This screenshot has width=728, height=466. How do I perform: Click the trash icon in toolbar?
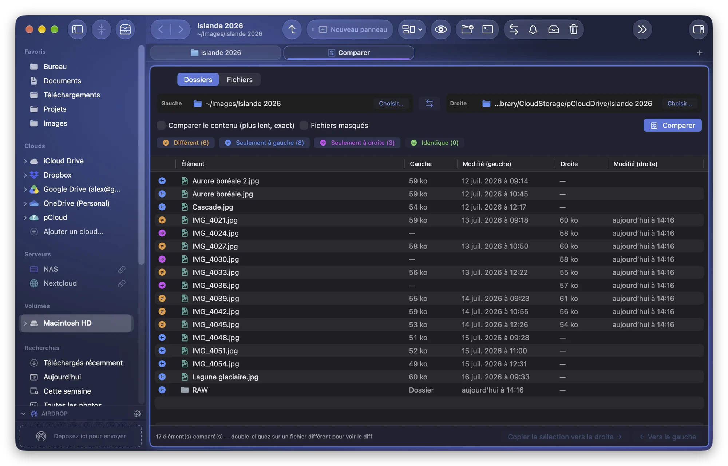point(574,29)
